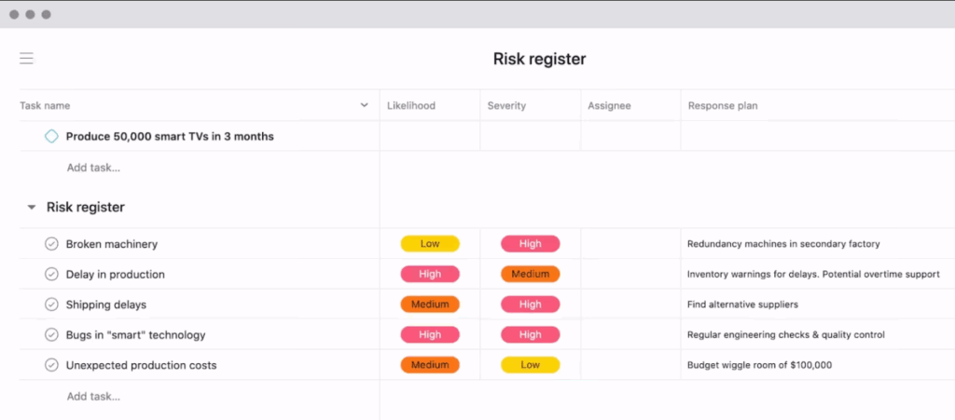This screenshot has height=420, width=955.
Task: Click the Severity column header
Action: 506,106
